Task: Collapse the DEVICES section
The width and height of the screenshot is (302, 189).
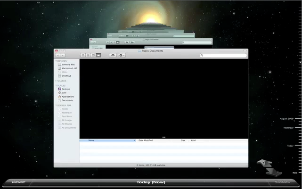Action: coord(56,61)
